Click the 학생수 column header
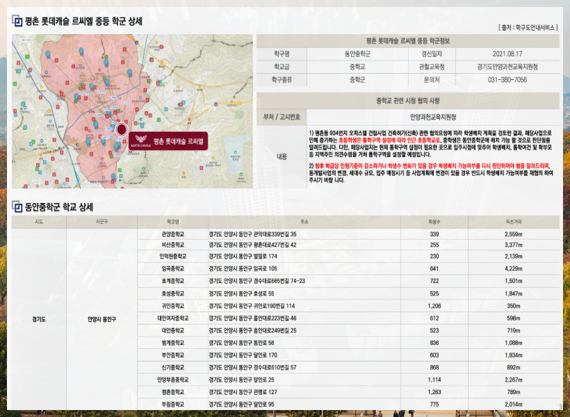This screenshot has width=570, height=417. pyautogui.click(x=434, y=222)
